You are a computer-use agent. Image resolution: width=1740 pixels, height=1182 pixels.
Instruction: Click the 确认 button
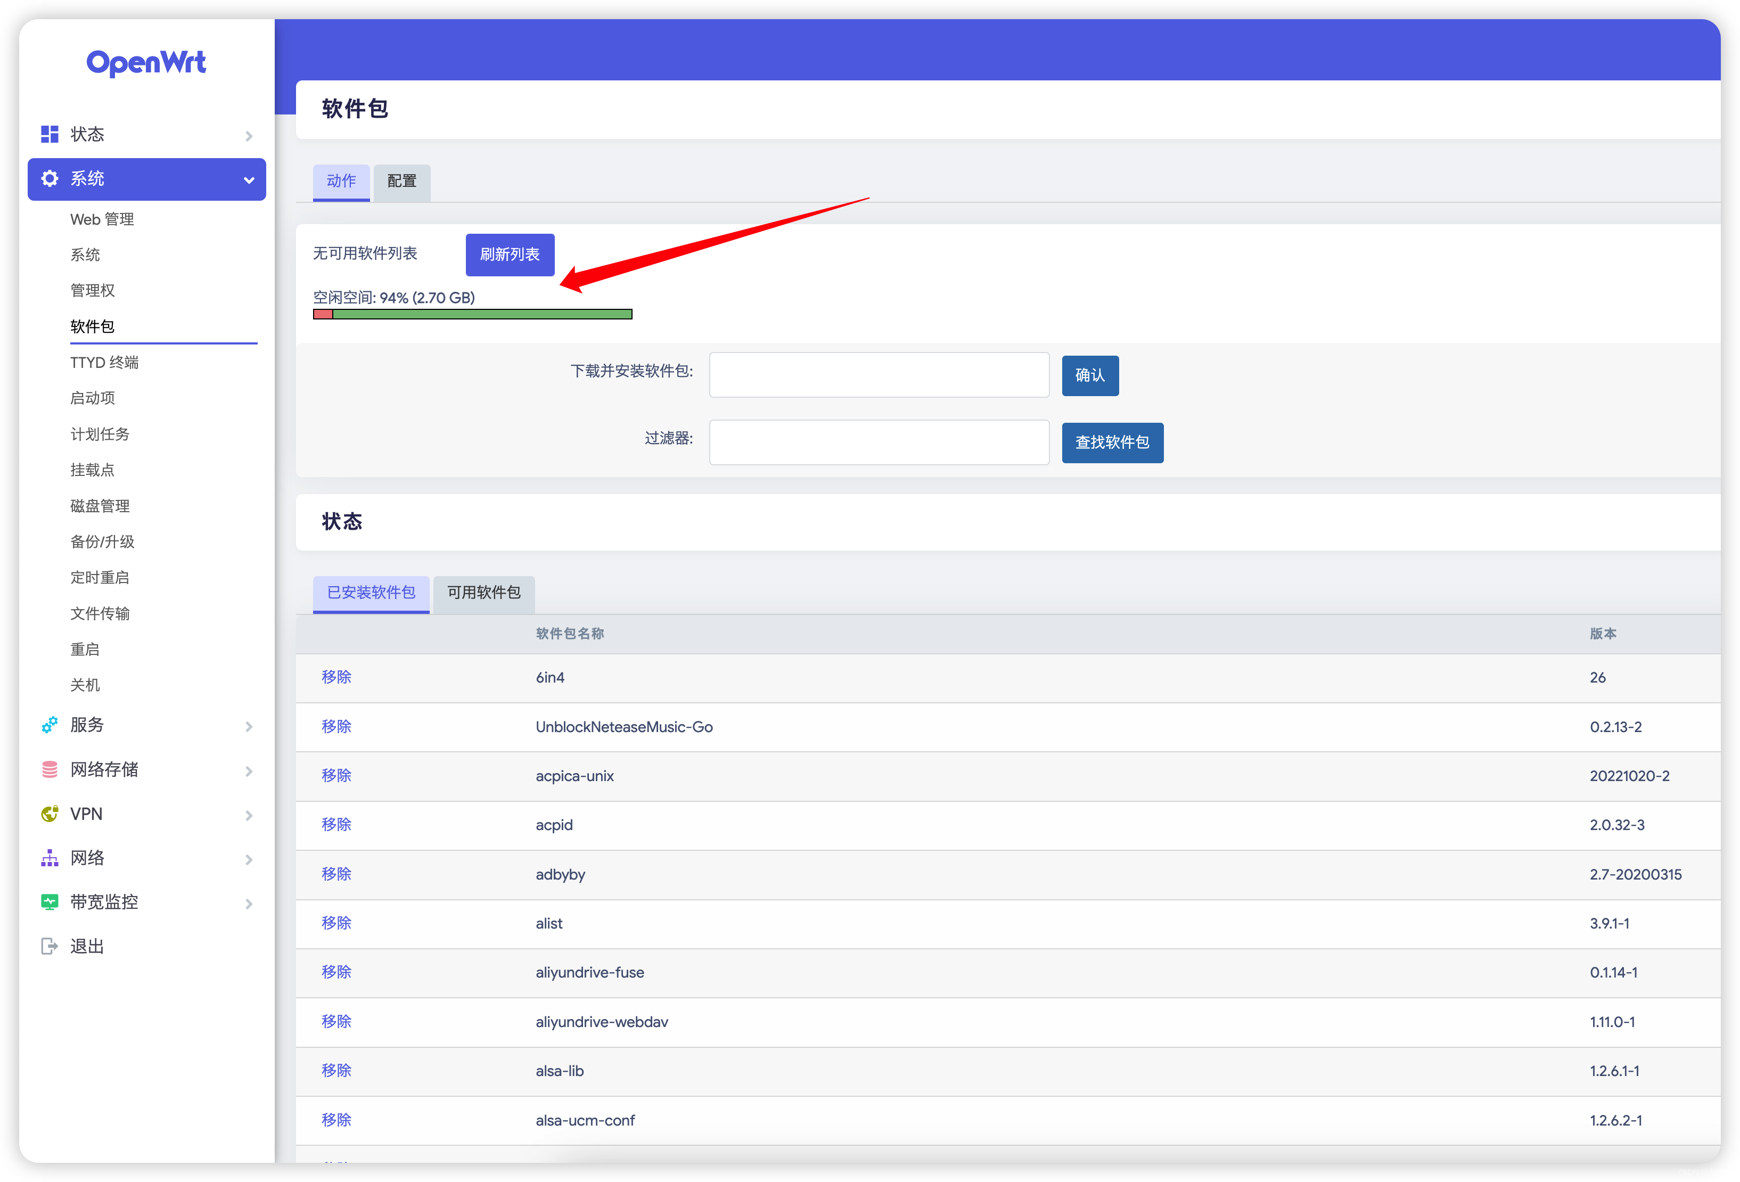pos(1090,375)
